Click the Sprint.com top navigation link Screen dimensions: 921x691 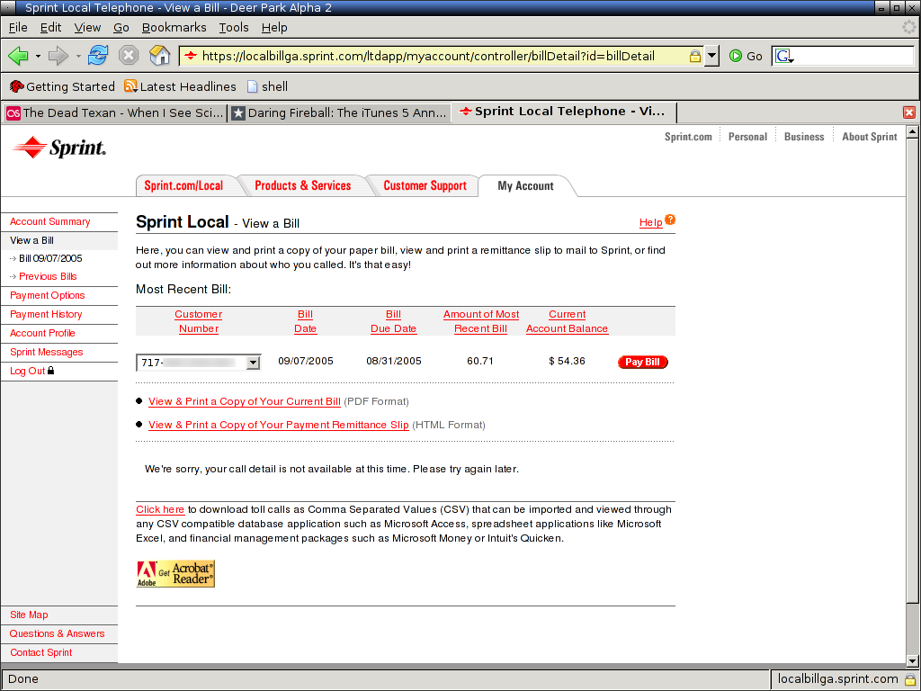click(x=688, y=137)
